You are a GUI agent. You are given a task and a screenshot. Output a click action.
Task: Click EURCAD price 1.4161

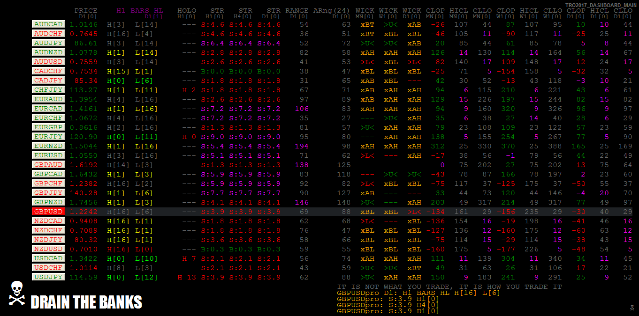pyautogui.click(x=84, y=109)
